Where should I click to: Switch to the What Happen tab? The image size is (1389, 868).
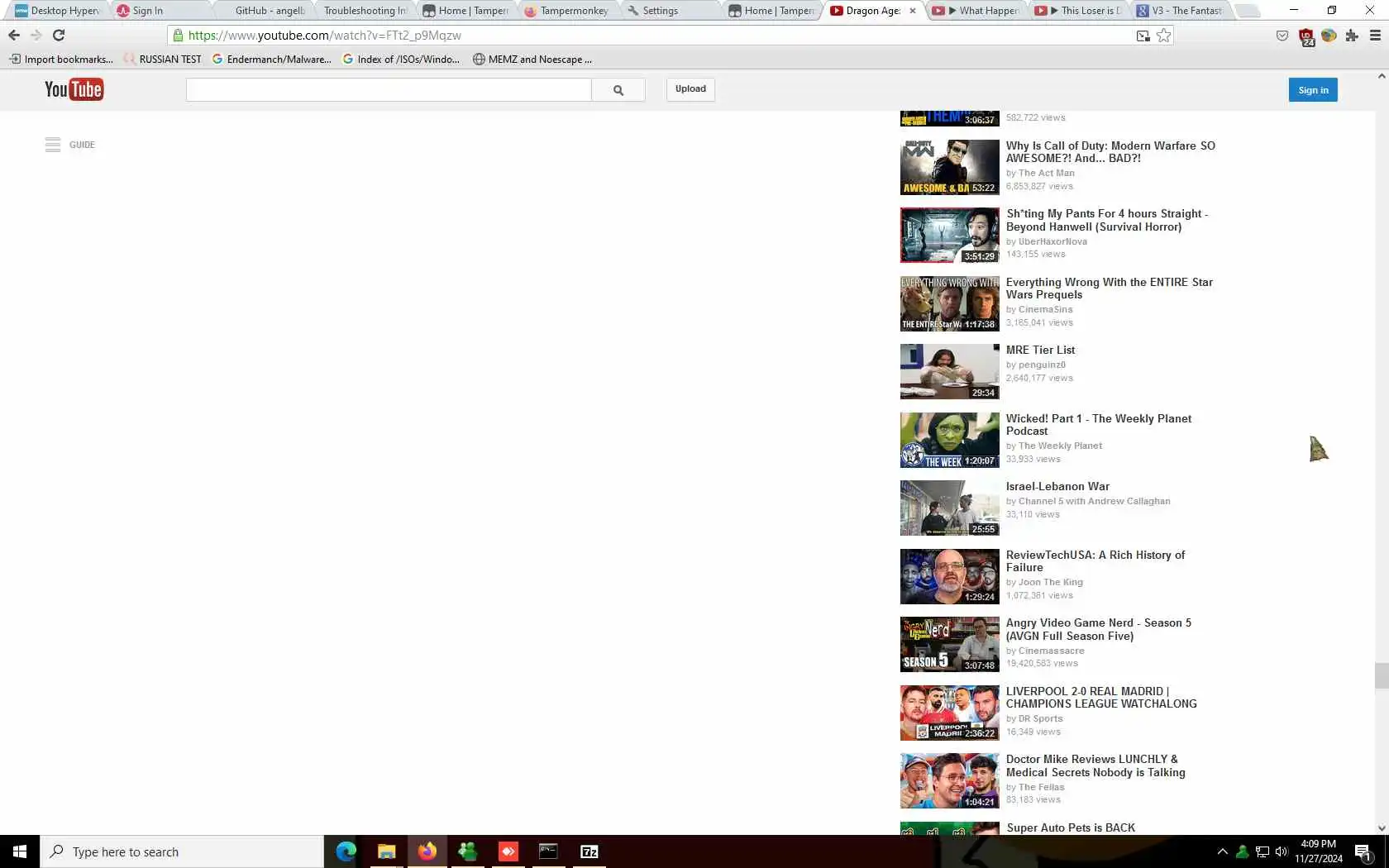tap(978, 11)
